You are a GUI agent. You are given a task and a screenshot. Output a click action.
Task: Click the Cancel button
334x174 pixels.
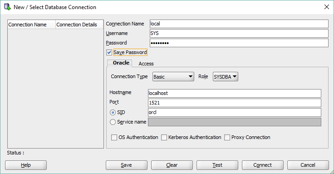tap(308, 165)
